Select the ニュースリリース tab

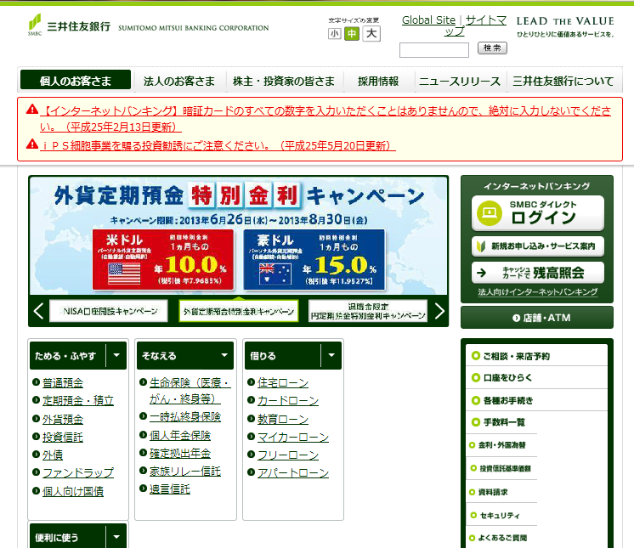tap(460, 81)
